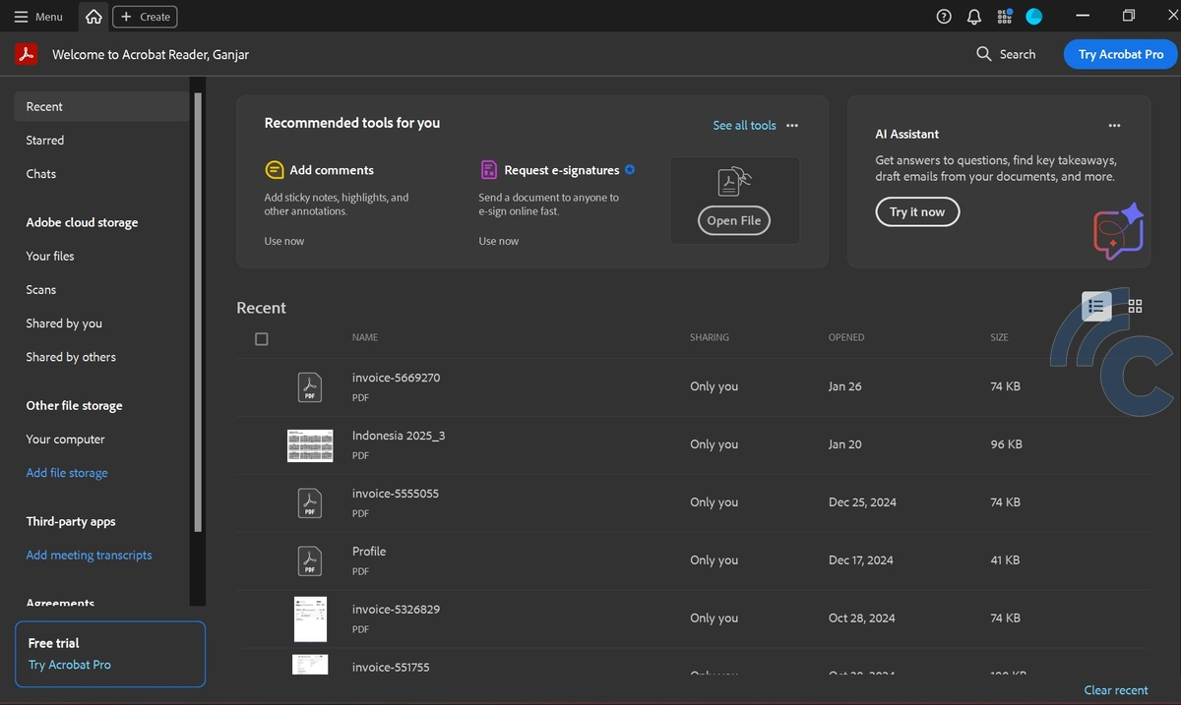Click the Oct 28, 2024 opened date
The image size is (1181, 705).
click(x=862, y=618)
